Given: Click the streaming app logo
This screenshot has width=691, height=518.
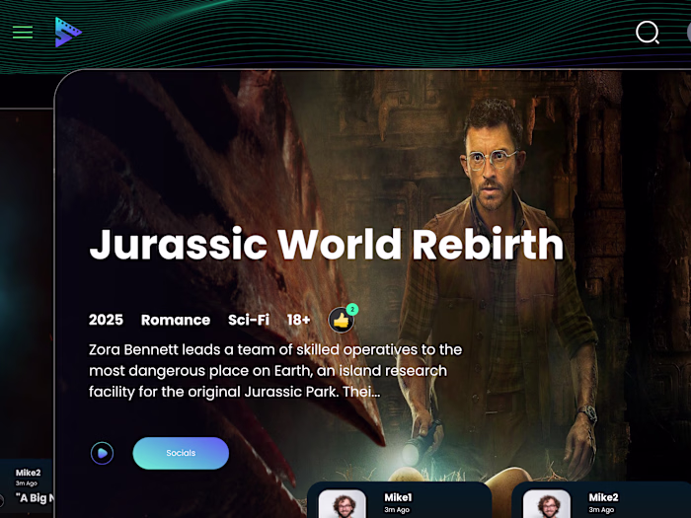Looking at the screenshot, I should click(x=68, y=33).
